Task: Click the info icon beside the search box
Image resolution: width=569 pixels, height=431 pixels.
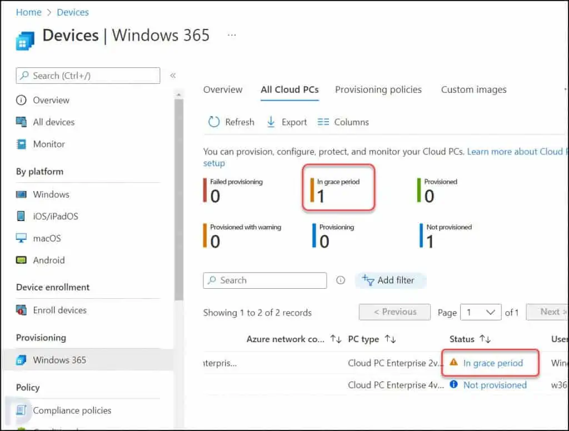Action: (341, 280)
